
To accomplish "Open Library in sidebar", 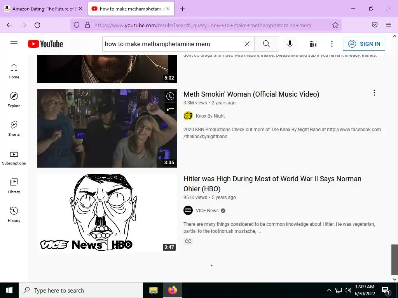I will (x=14, y=186).
